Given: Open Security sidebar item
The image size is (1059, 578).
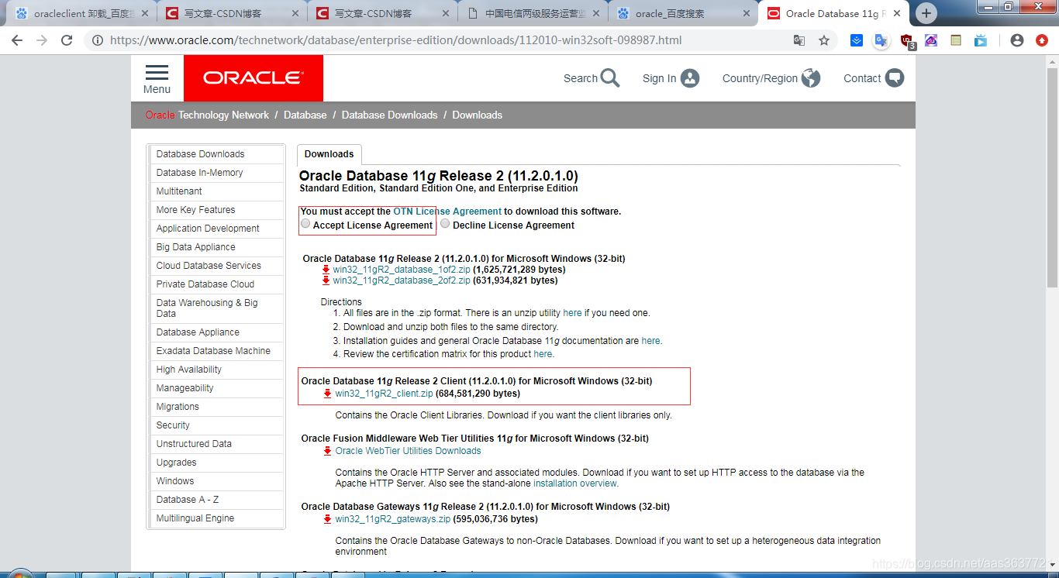Looking at the screenshot, I should pos(216,425).
